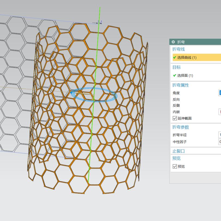
Task: Click the 中性因子 label
Action: pos(180,142)
